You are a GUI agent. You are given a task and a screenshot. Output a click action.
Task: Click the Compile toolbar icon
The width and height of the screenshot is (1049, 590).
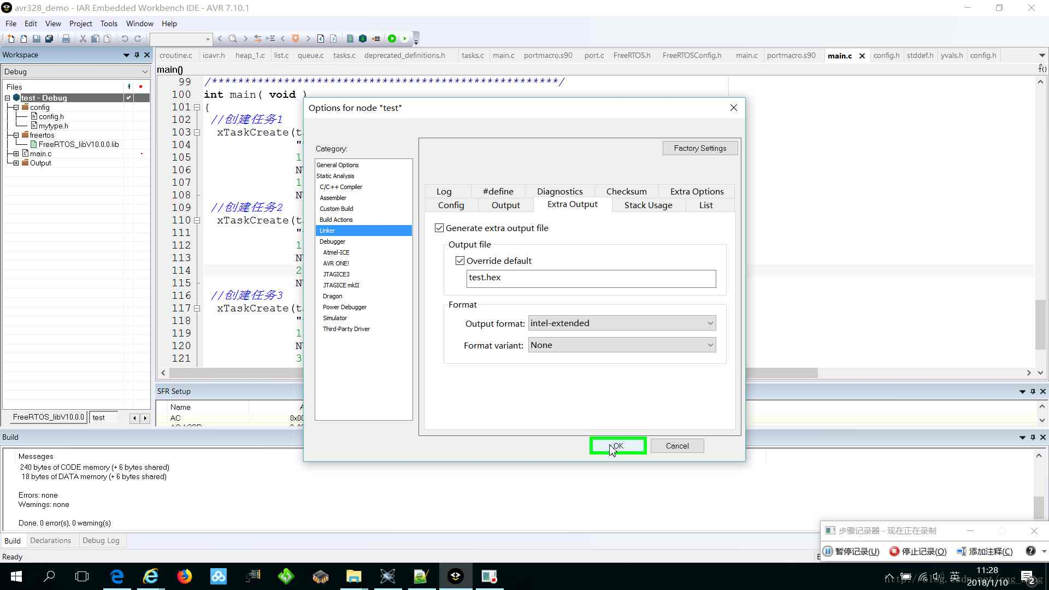tap(350, 39)
